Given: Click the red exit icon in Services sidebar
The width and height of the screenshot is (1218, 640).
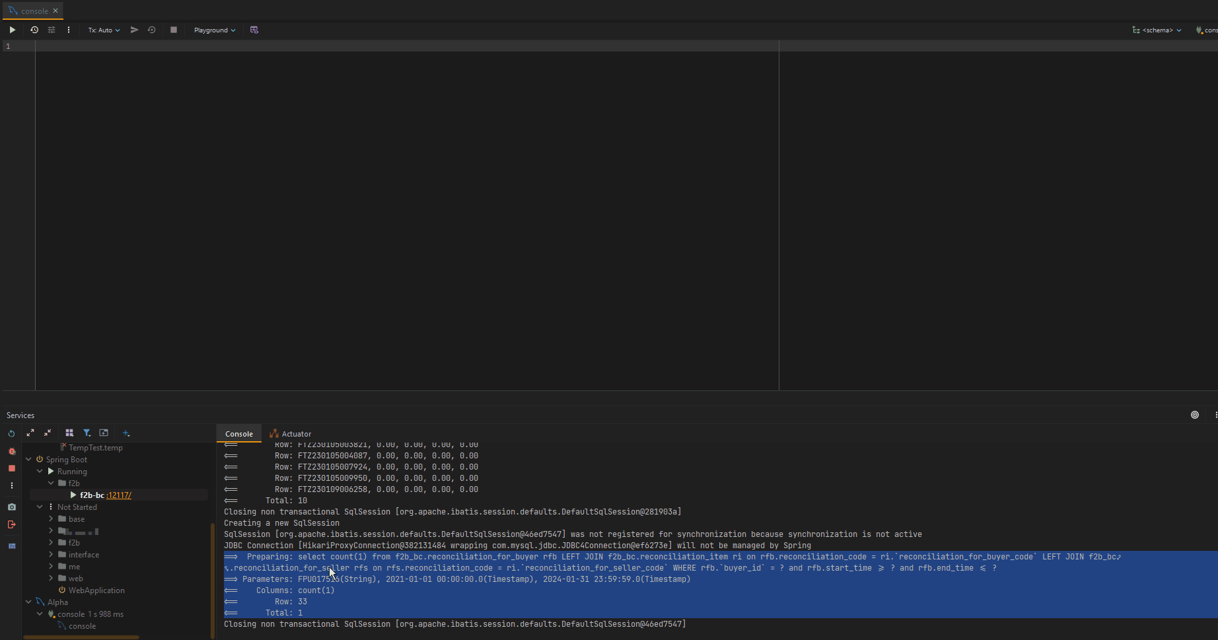Looking at the screenshot, I should [x=11, y=524].
